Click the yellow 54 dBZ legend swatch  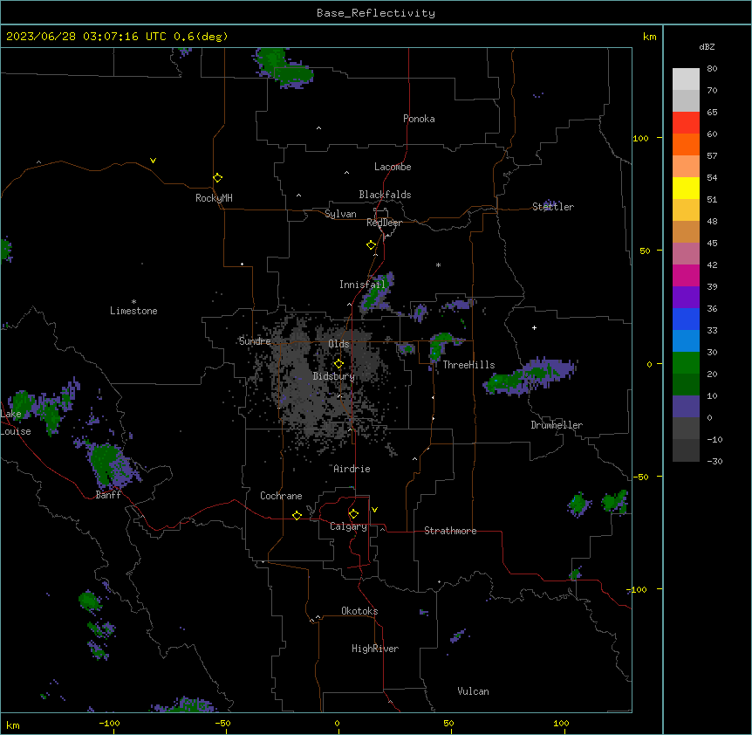[x=686, y=188]
